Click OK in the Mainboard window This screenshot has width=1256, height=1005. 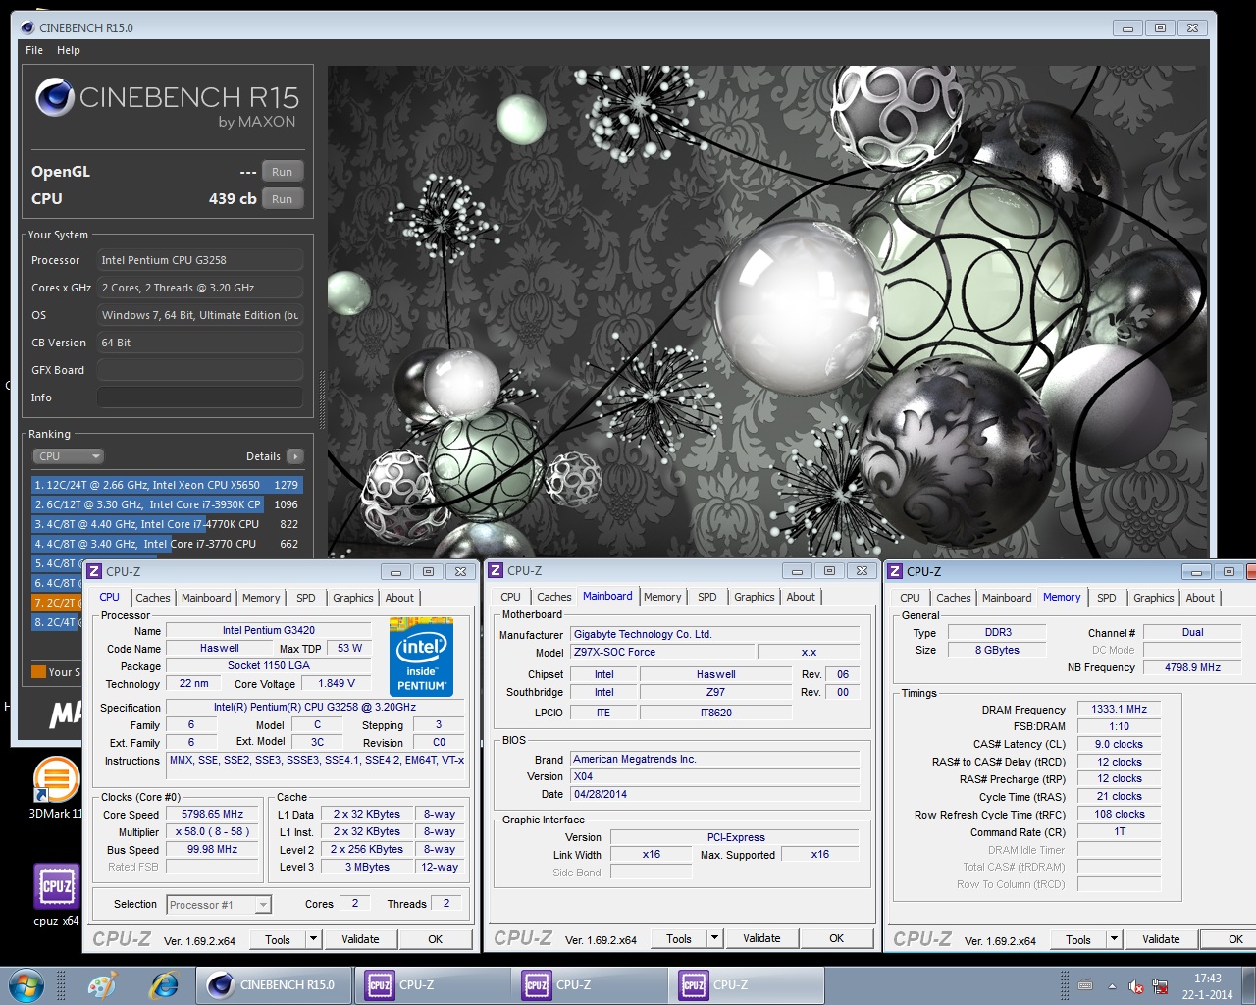click(x=837, y=938)
